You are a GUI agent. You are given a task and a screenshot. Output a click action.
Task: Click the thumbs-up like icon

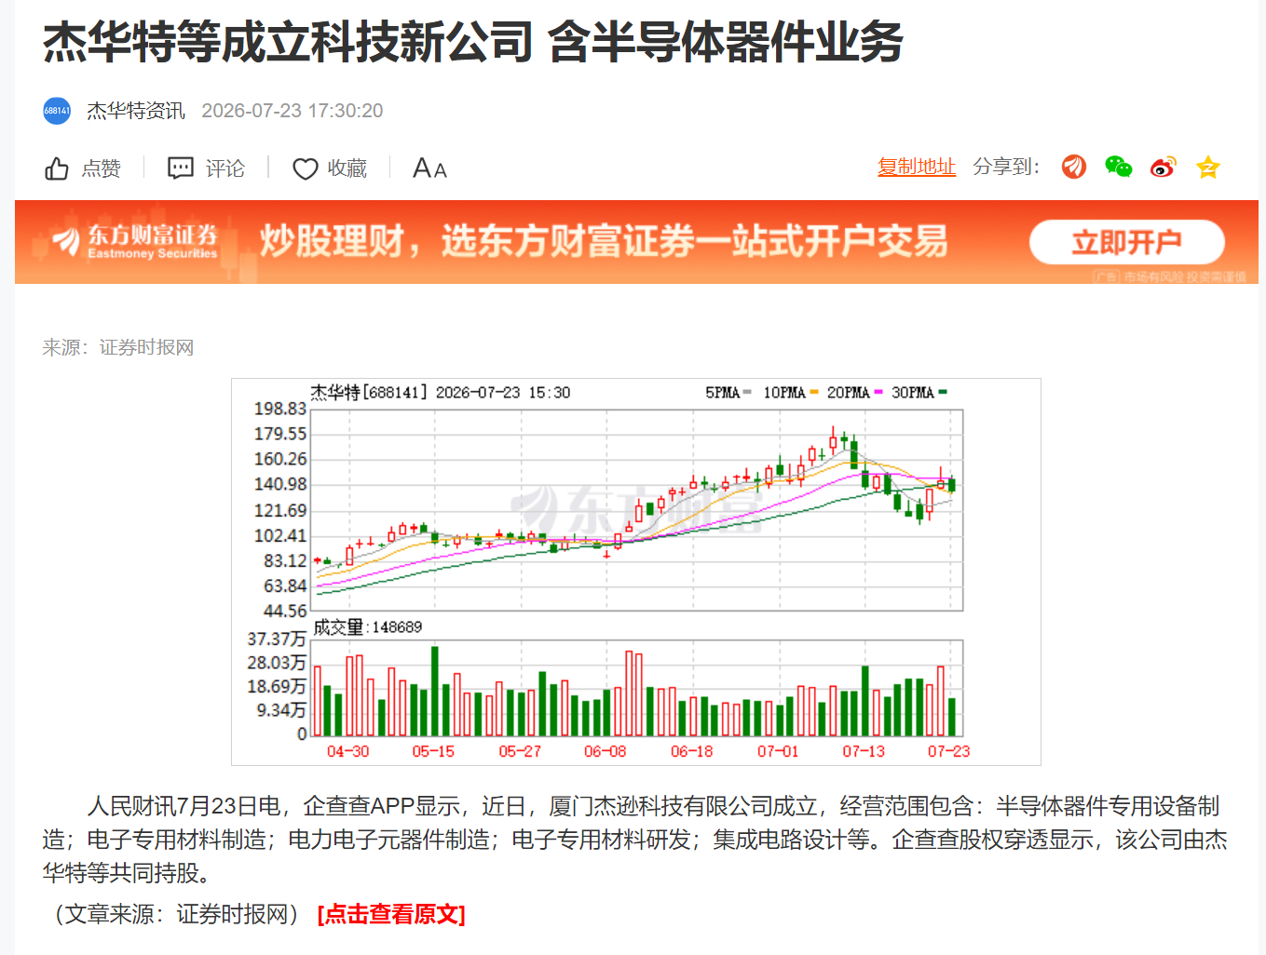(57, 168)
